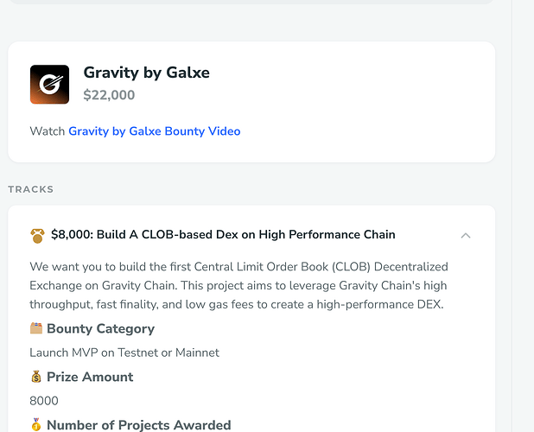Click the Gravity by Galxe logo
Screen dimensions: 534x432
click(x=49, y=85)
